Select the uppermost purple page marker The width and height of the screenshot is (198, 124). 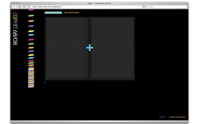point(31,26)
